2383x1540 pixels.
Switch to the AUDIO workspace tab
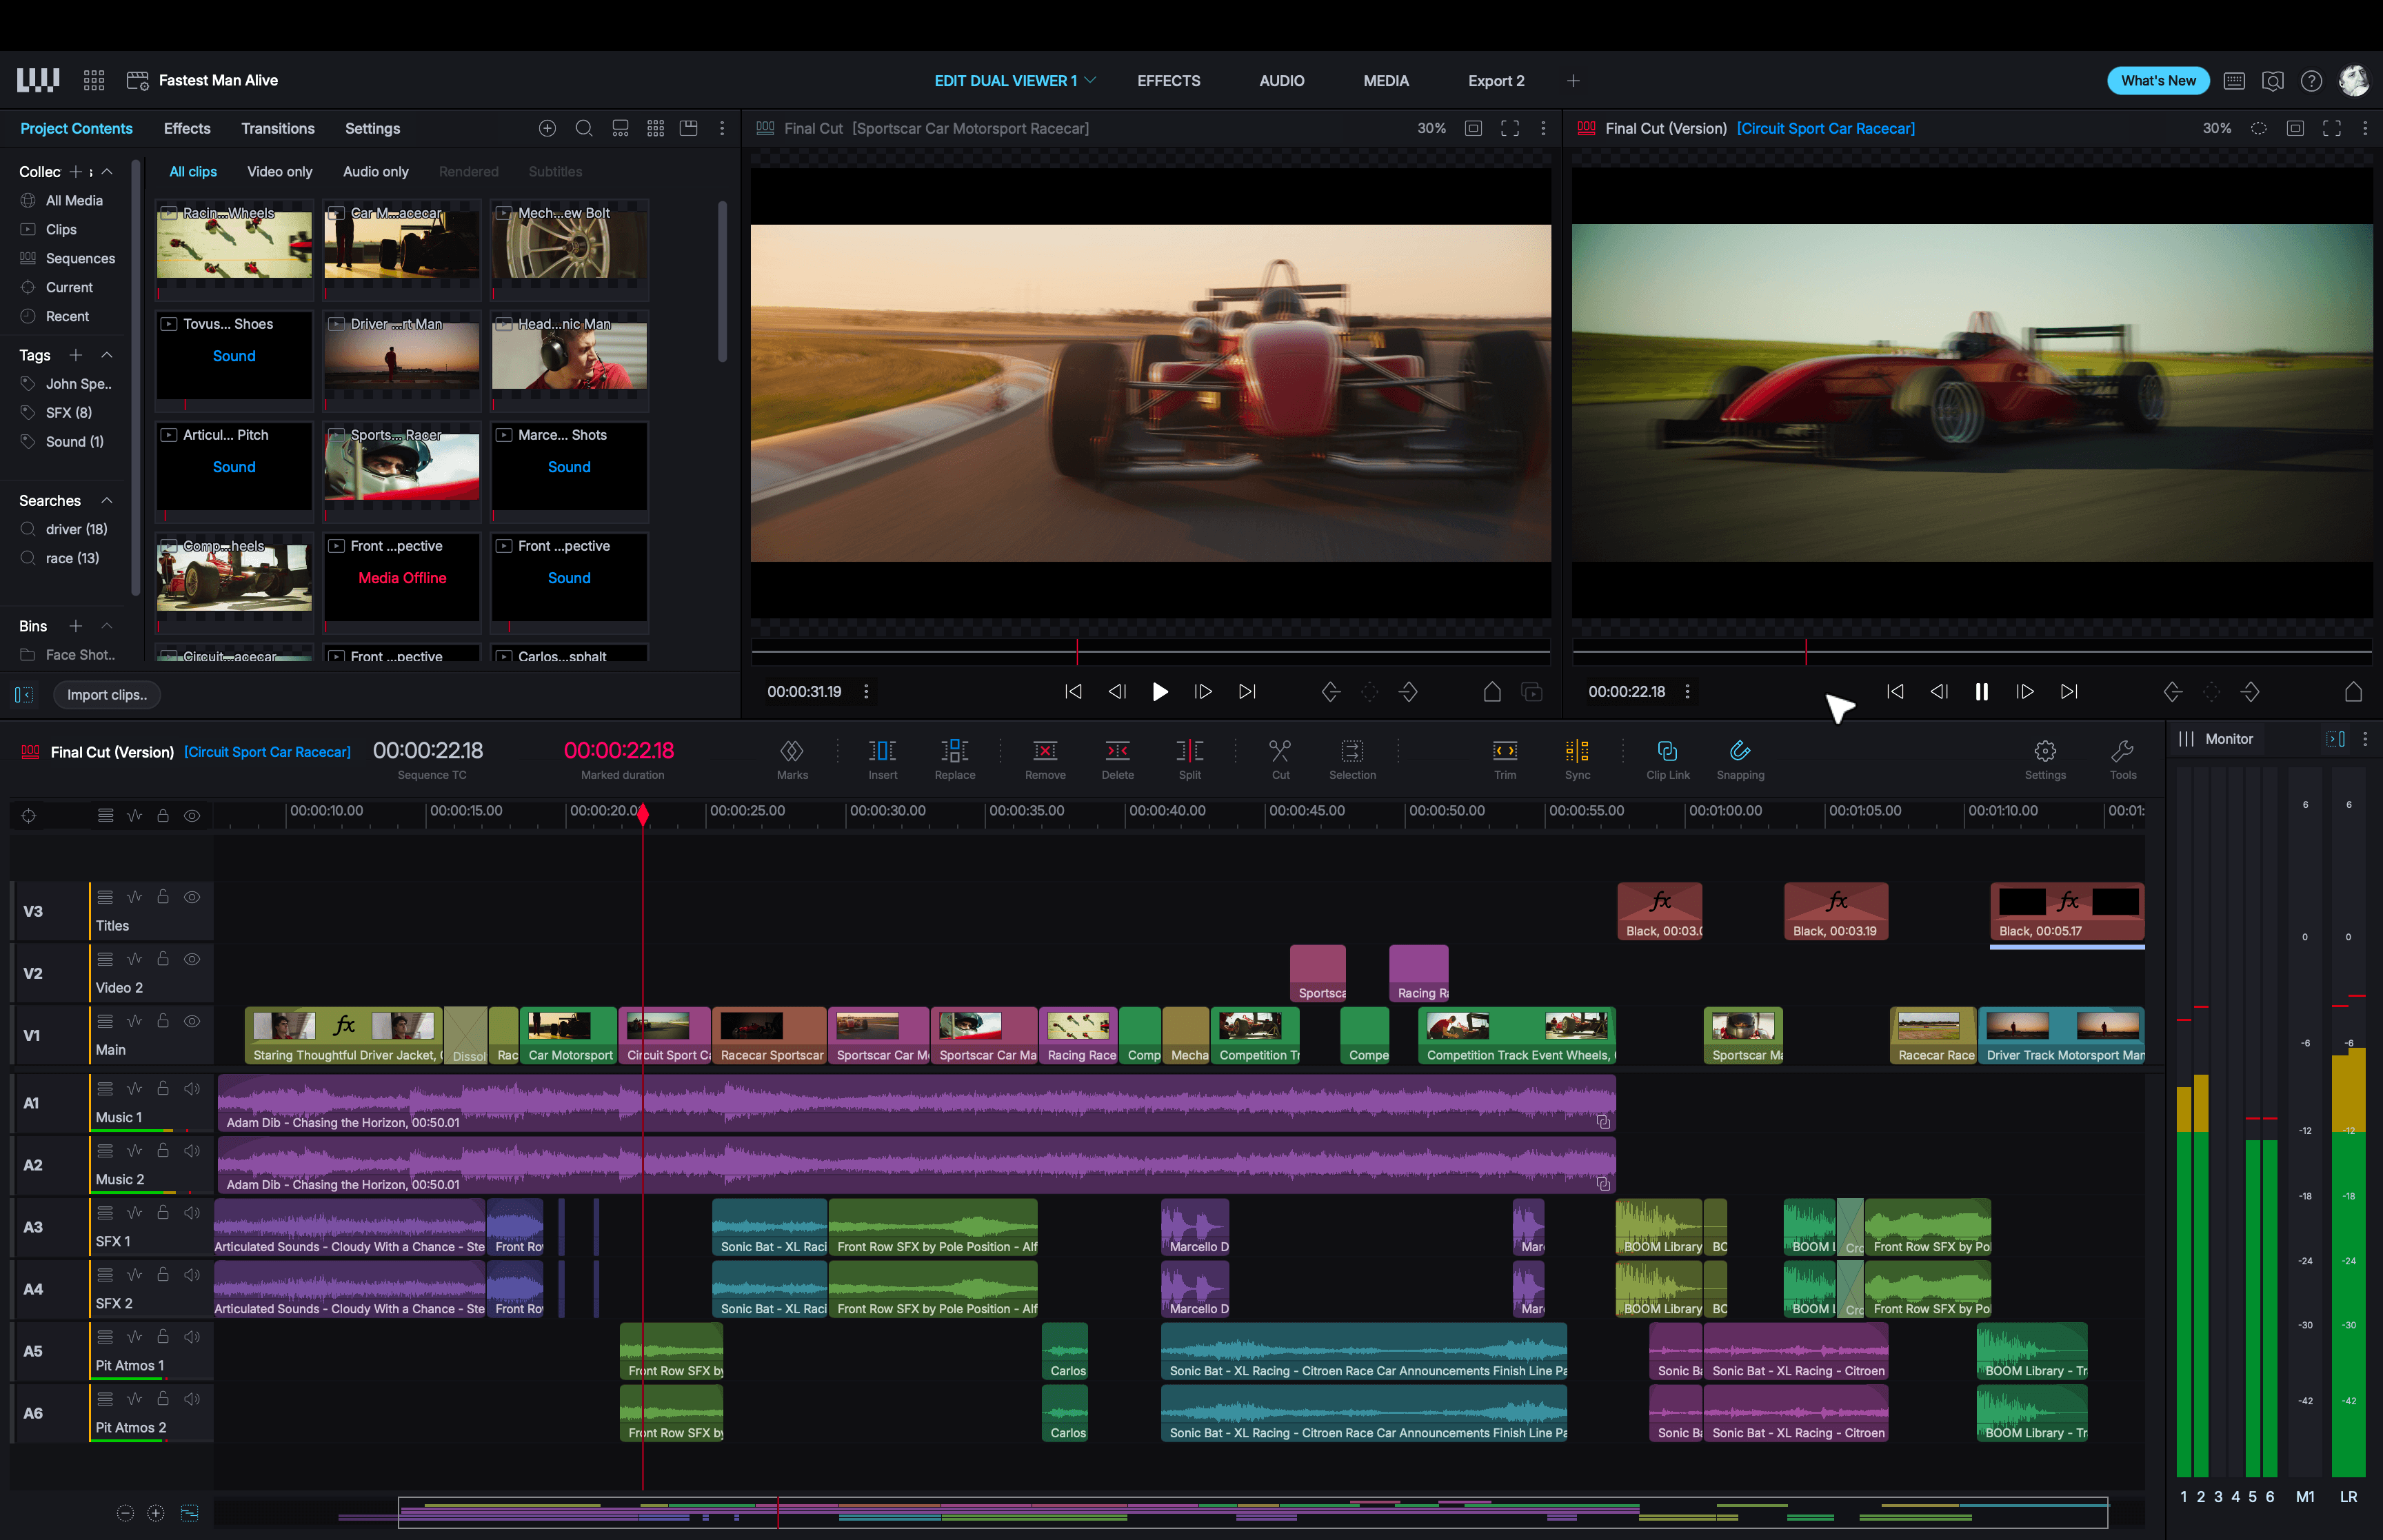click(1281, 81)
